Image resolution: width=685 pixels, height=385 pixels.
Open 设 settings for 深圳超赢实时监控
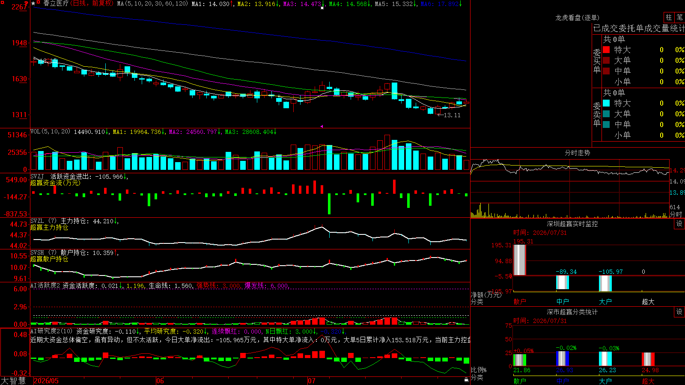point(679,224)
